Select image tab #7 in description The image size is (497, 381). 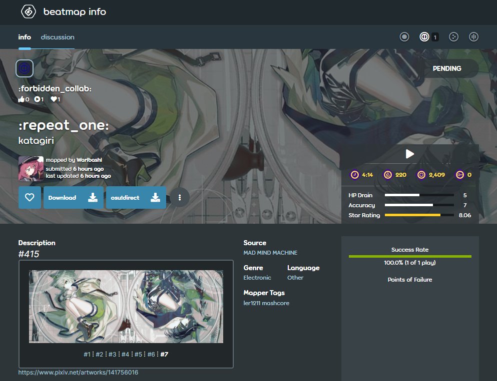click(x=164, y=354)
